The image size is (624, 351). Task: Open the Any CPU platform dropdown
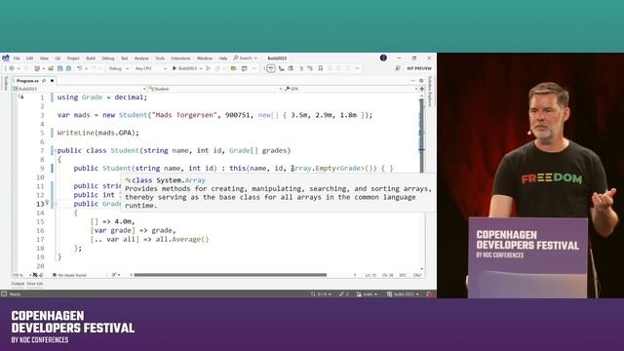point(150,68)
